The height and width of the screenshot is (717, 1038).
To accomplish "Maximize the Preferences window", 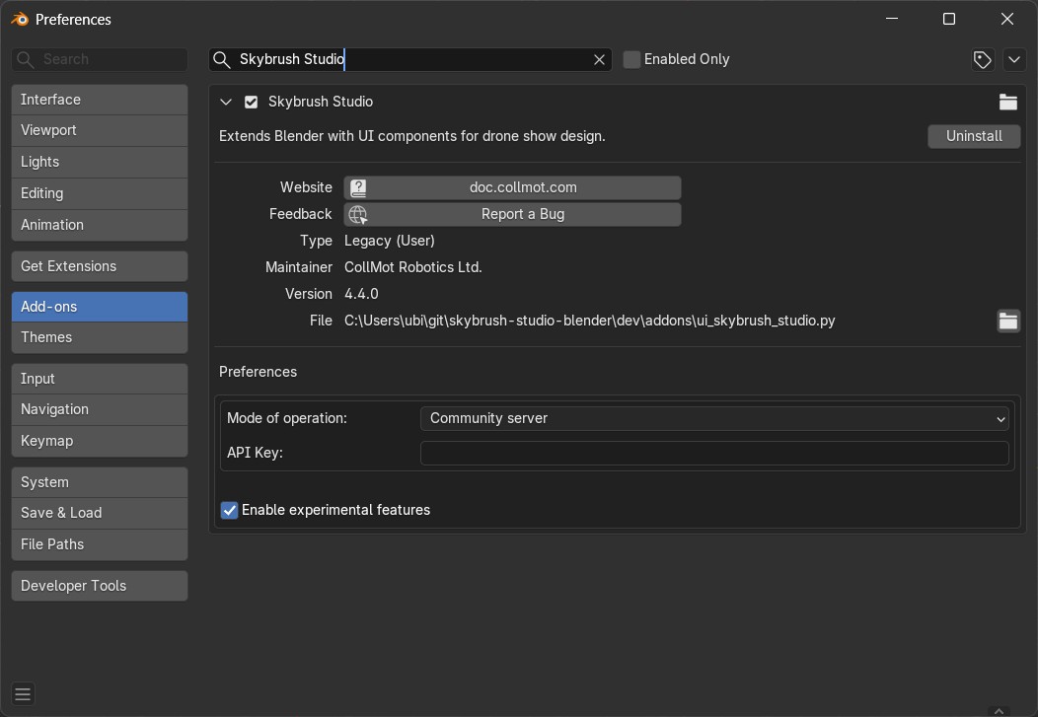I will click(x=949, y=19).
